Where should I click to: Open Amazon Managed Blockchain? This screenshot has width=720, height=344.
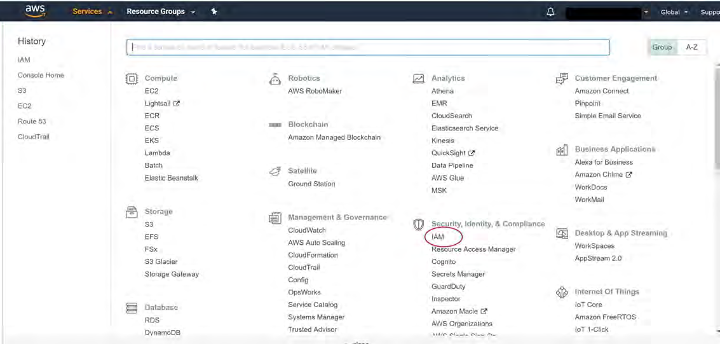pyautogui.click(x=334, y=138)
